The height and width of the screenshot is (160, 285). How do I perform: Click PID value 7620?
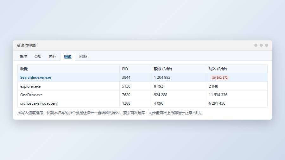tap(126, 95)
